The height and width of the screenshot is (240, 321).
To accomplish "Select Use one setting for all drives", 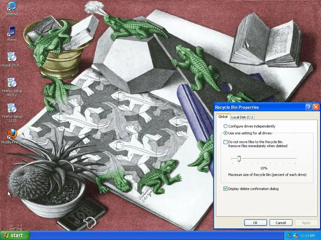I will [x=248, y=133].
